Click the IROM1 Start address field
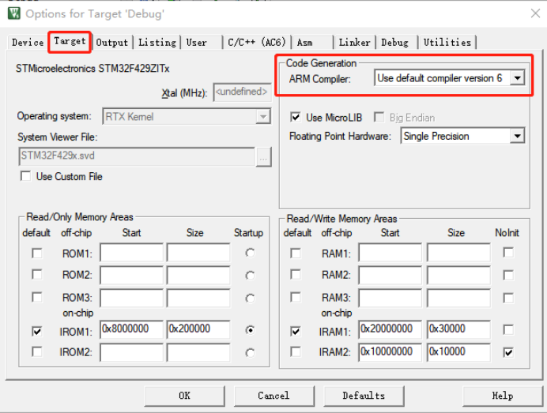This screenshot has height=413, width=547. pyautogui.click(x=131, y=330)
